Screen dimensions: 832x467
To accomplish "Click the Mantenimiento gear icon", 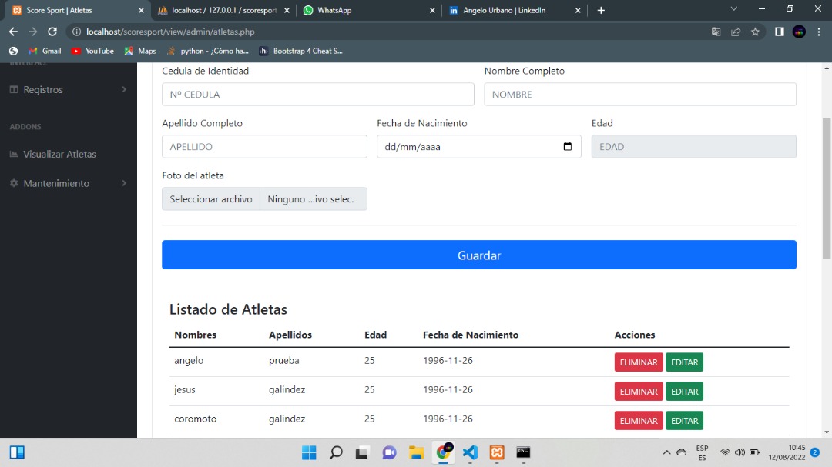I will point(13,183).
